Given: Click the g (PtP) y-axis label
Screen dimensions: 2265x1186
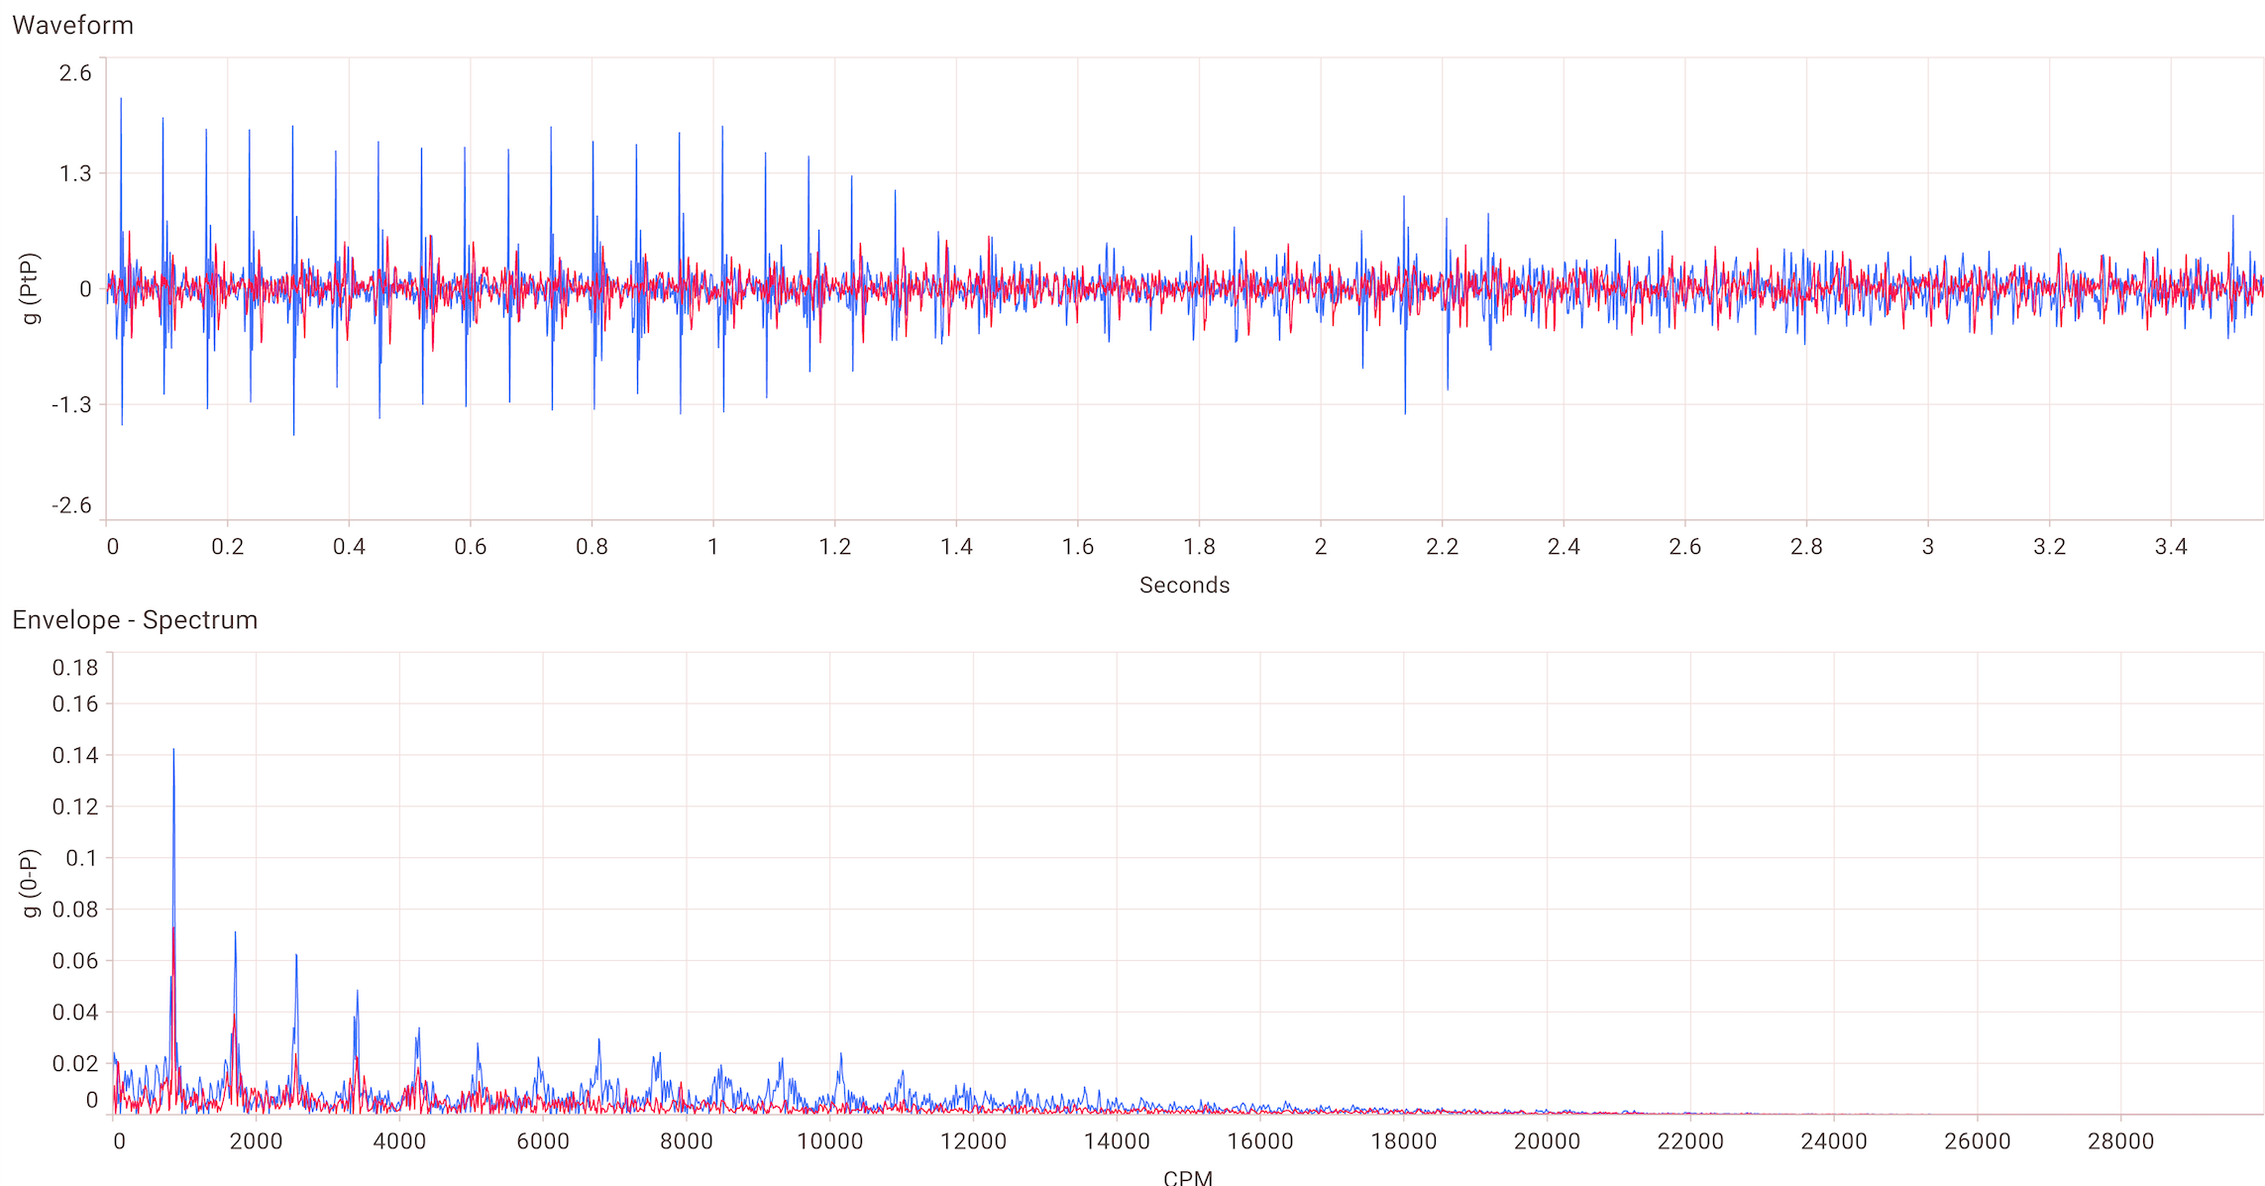Looking at the screenshot, I should [x=31, y=288].
